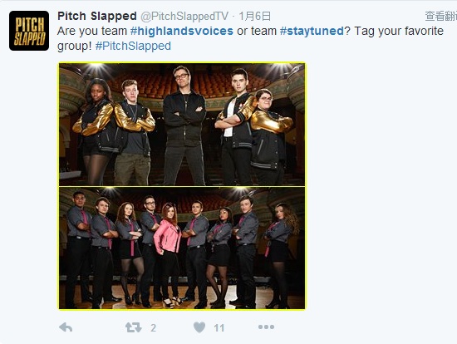Click the reply arrow icon
The height and width of the screenshot is (344, 457).
coord(66,327)
